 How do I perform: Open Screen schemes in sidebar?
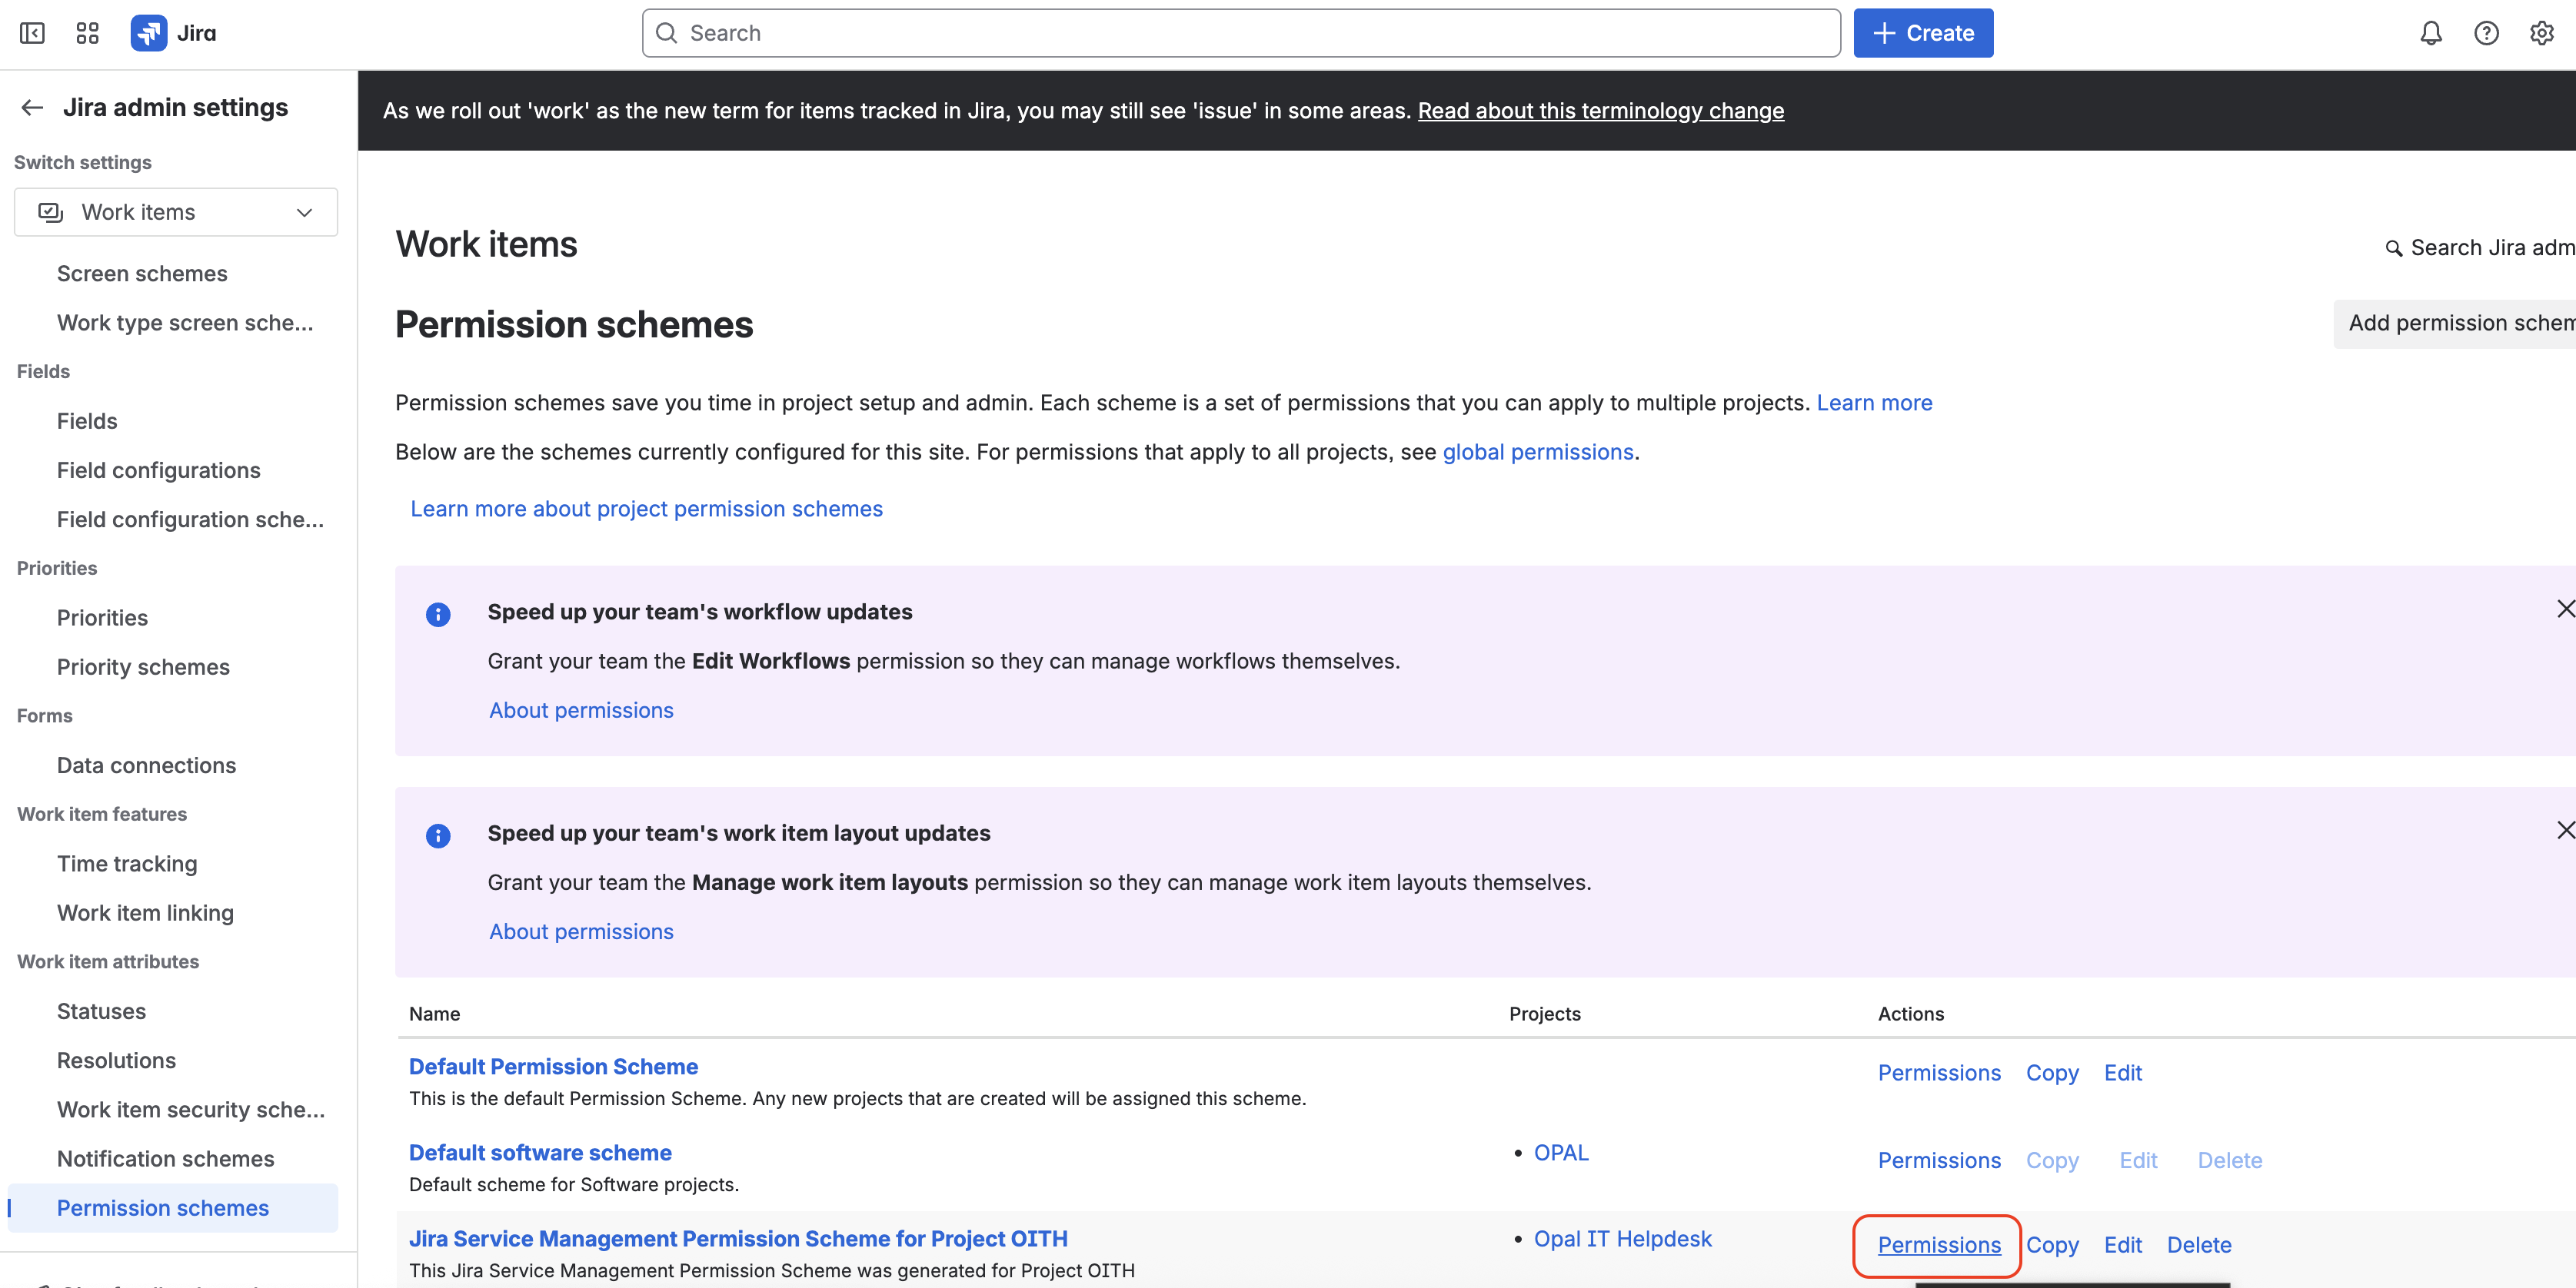(x=142, y=274)
